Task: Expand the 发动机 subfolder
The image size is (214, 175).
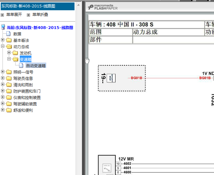Action: (9, 53)
